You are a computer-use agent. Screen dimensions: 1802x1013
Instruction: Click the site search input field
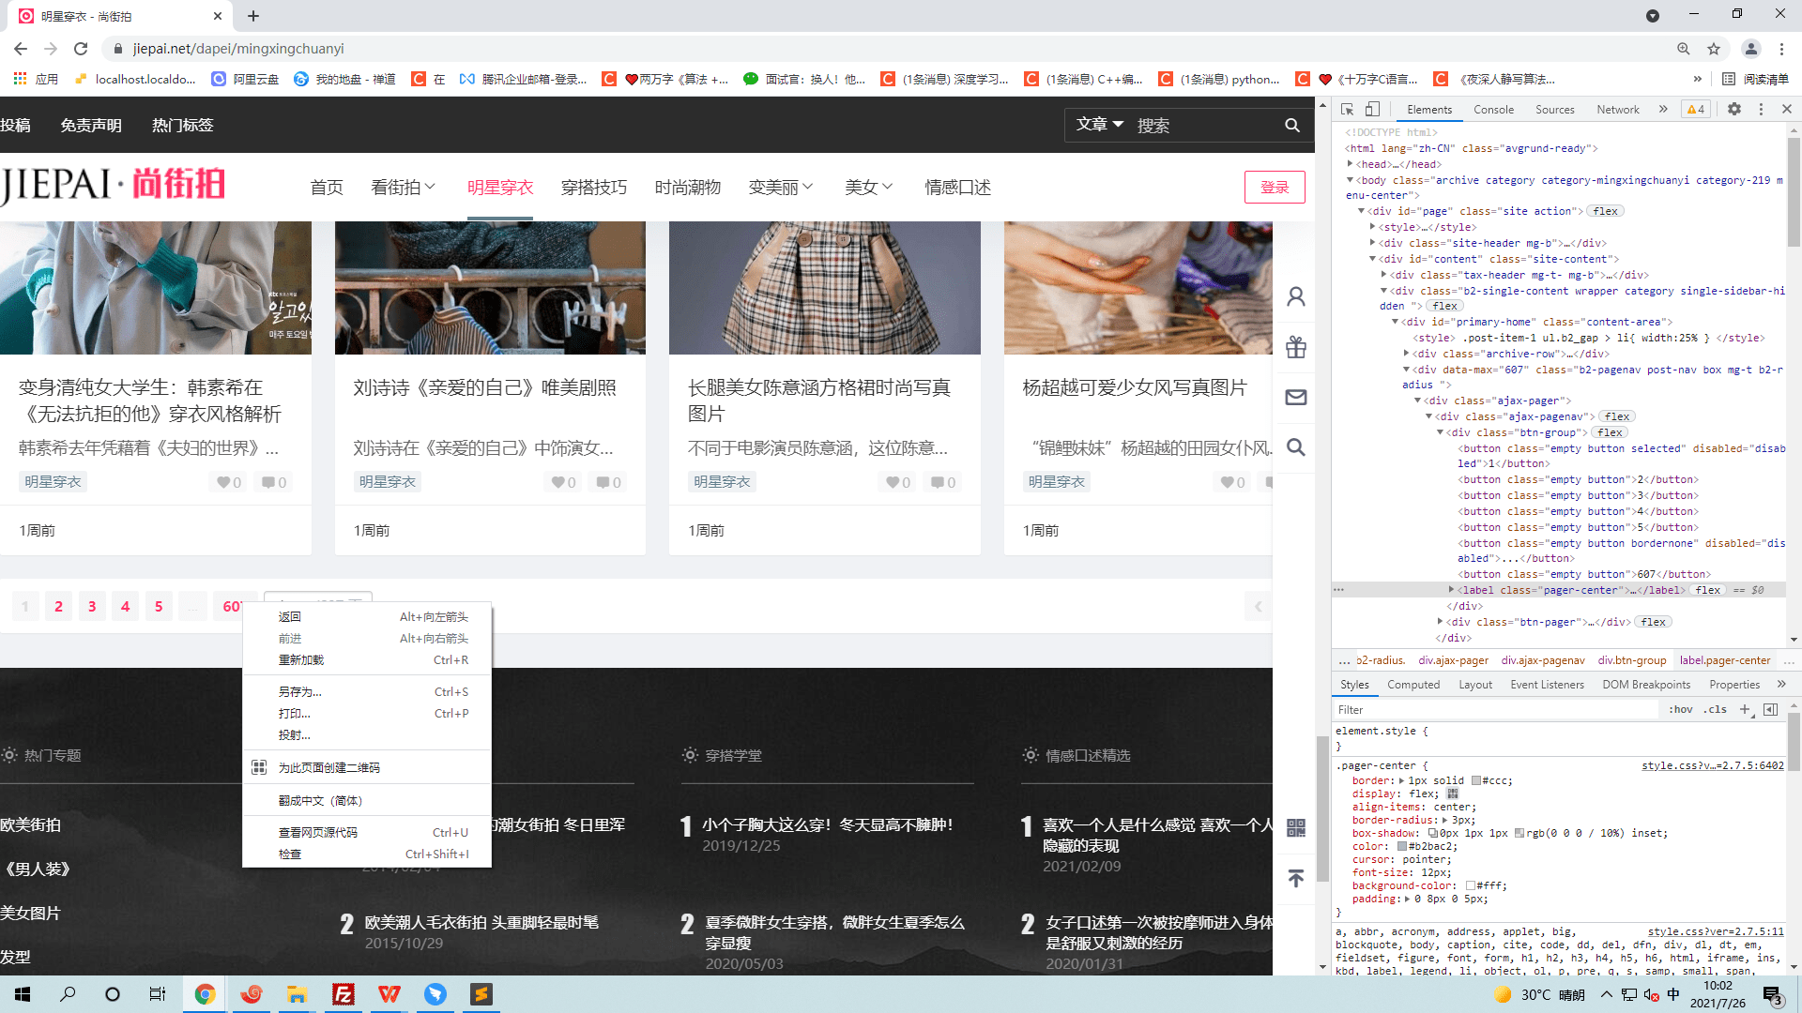coord(1206,125)
